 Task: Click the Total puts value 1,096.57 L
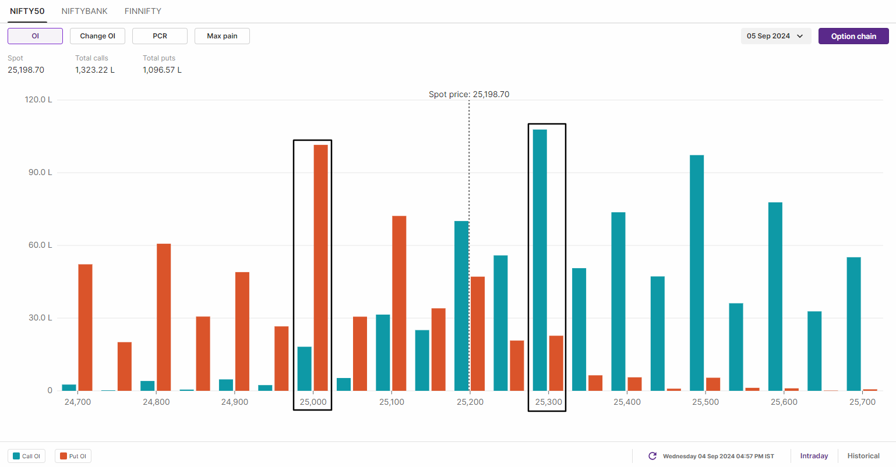pos(163,70)
